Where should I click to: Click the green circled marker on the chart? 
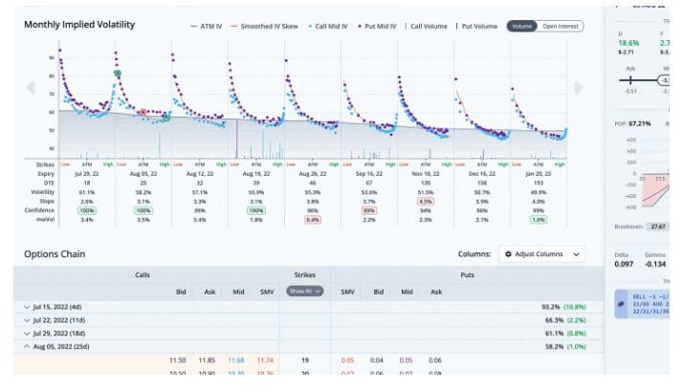(118, 74)
